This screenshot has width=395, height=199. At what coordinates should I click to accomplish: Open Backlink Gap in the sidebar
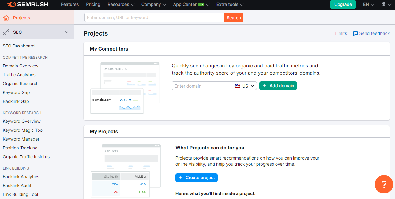pyautogui.click(x=16, y=101)
